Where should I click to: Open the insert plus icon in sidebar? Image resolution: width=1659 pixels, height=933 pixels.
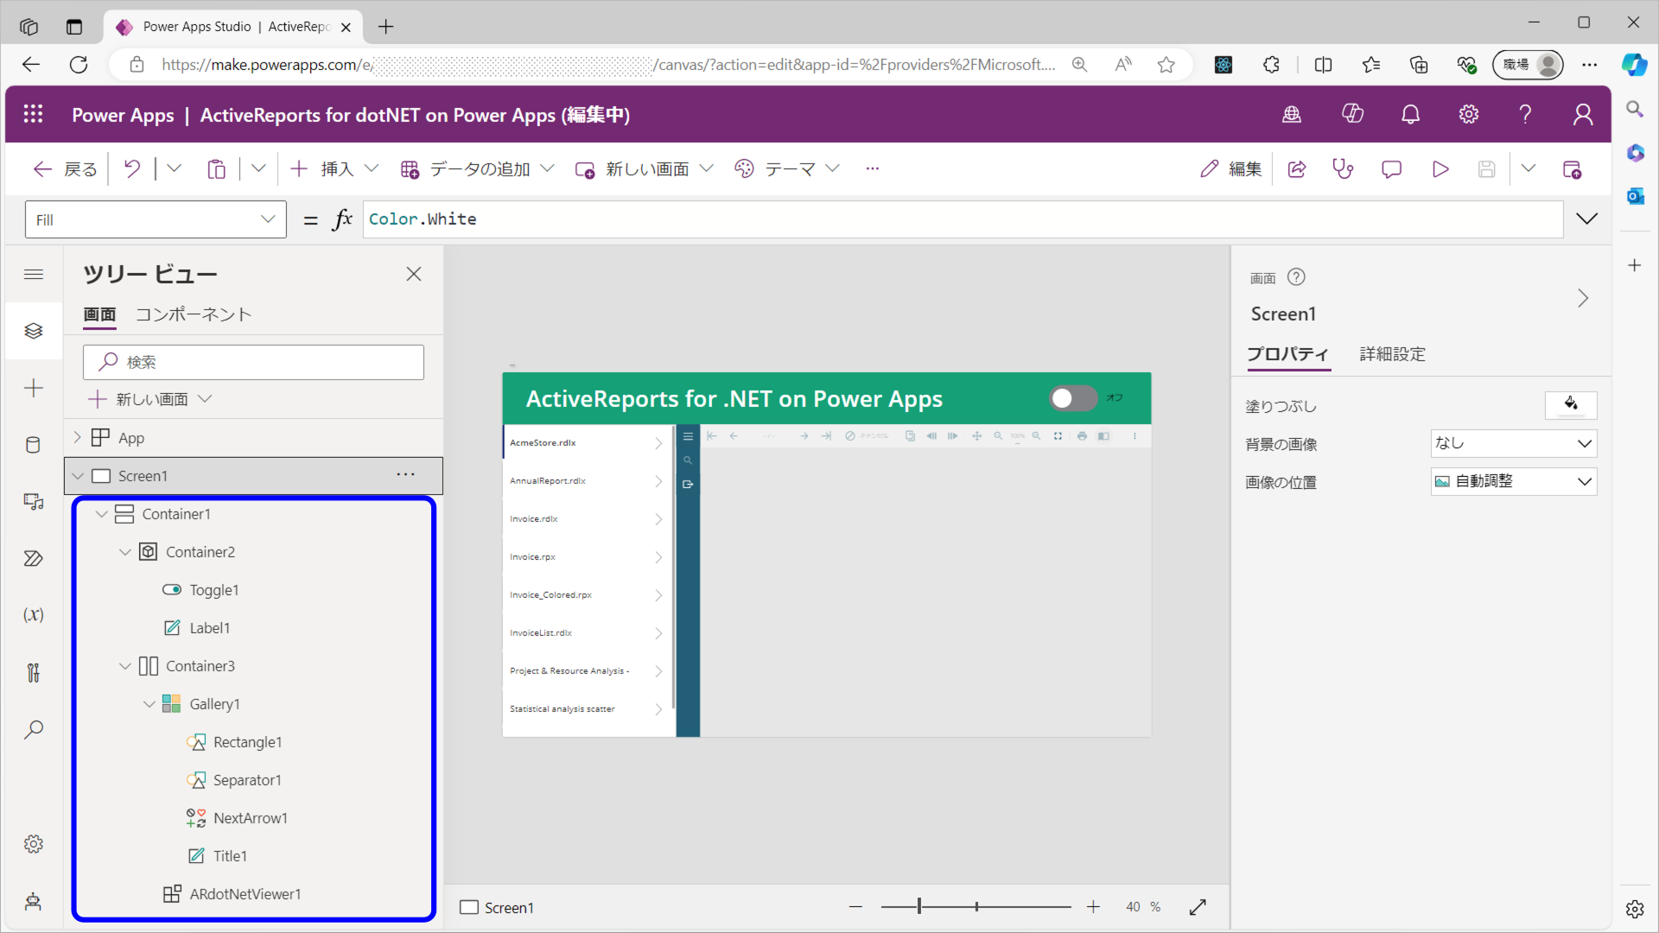click(34, 388)
